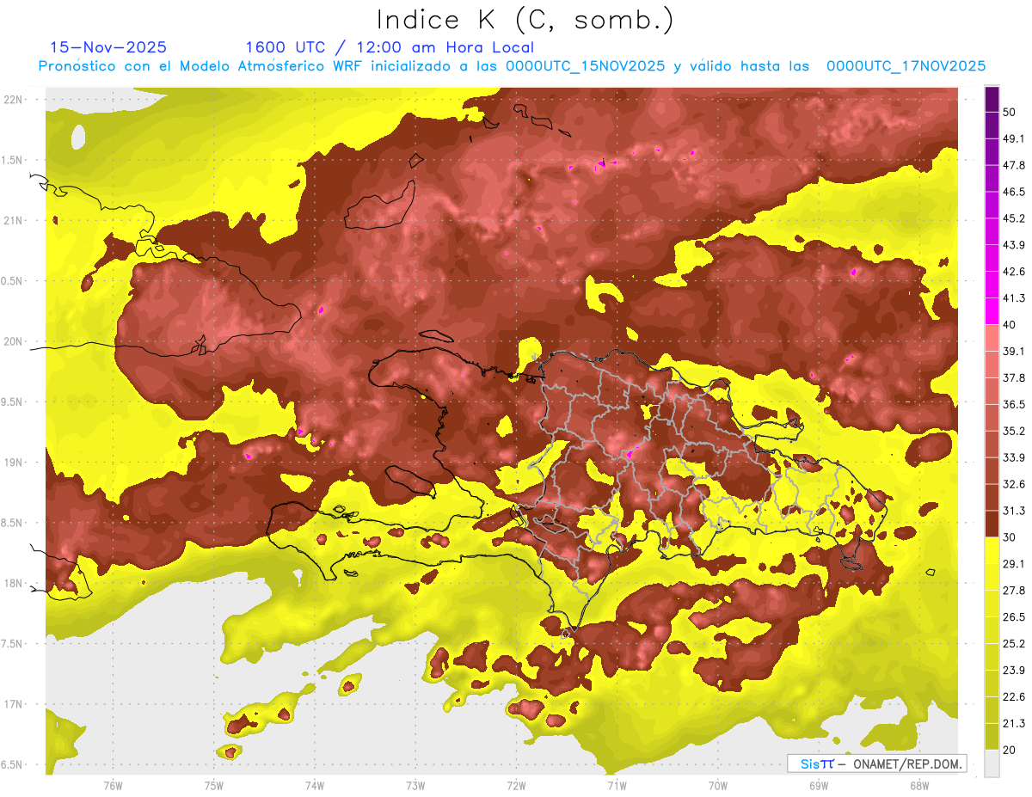This screenshot has width=1032, height=797.
Task: Click the title "Indice K (C, somb.)"
Action: (525, 20)
